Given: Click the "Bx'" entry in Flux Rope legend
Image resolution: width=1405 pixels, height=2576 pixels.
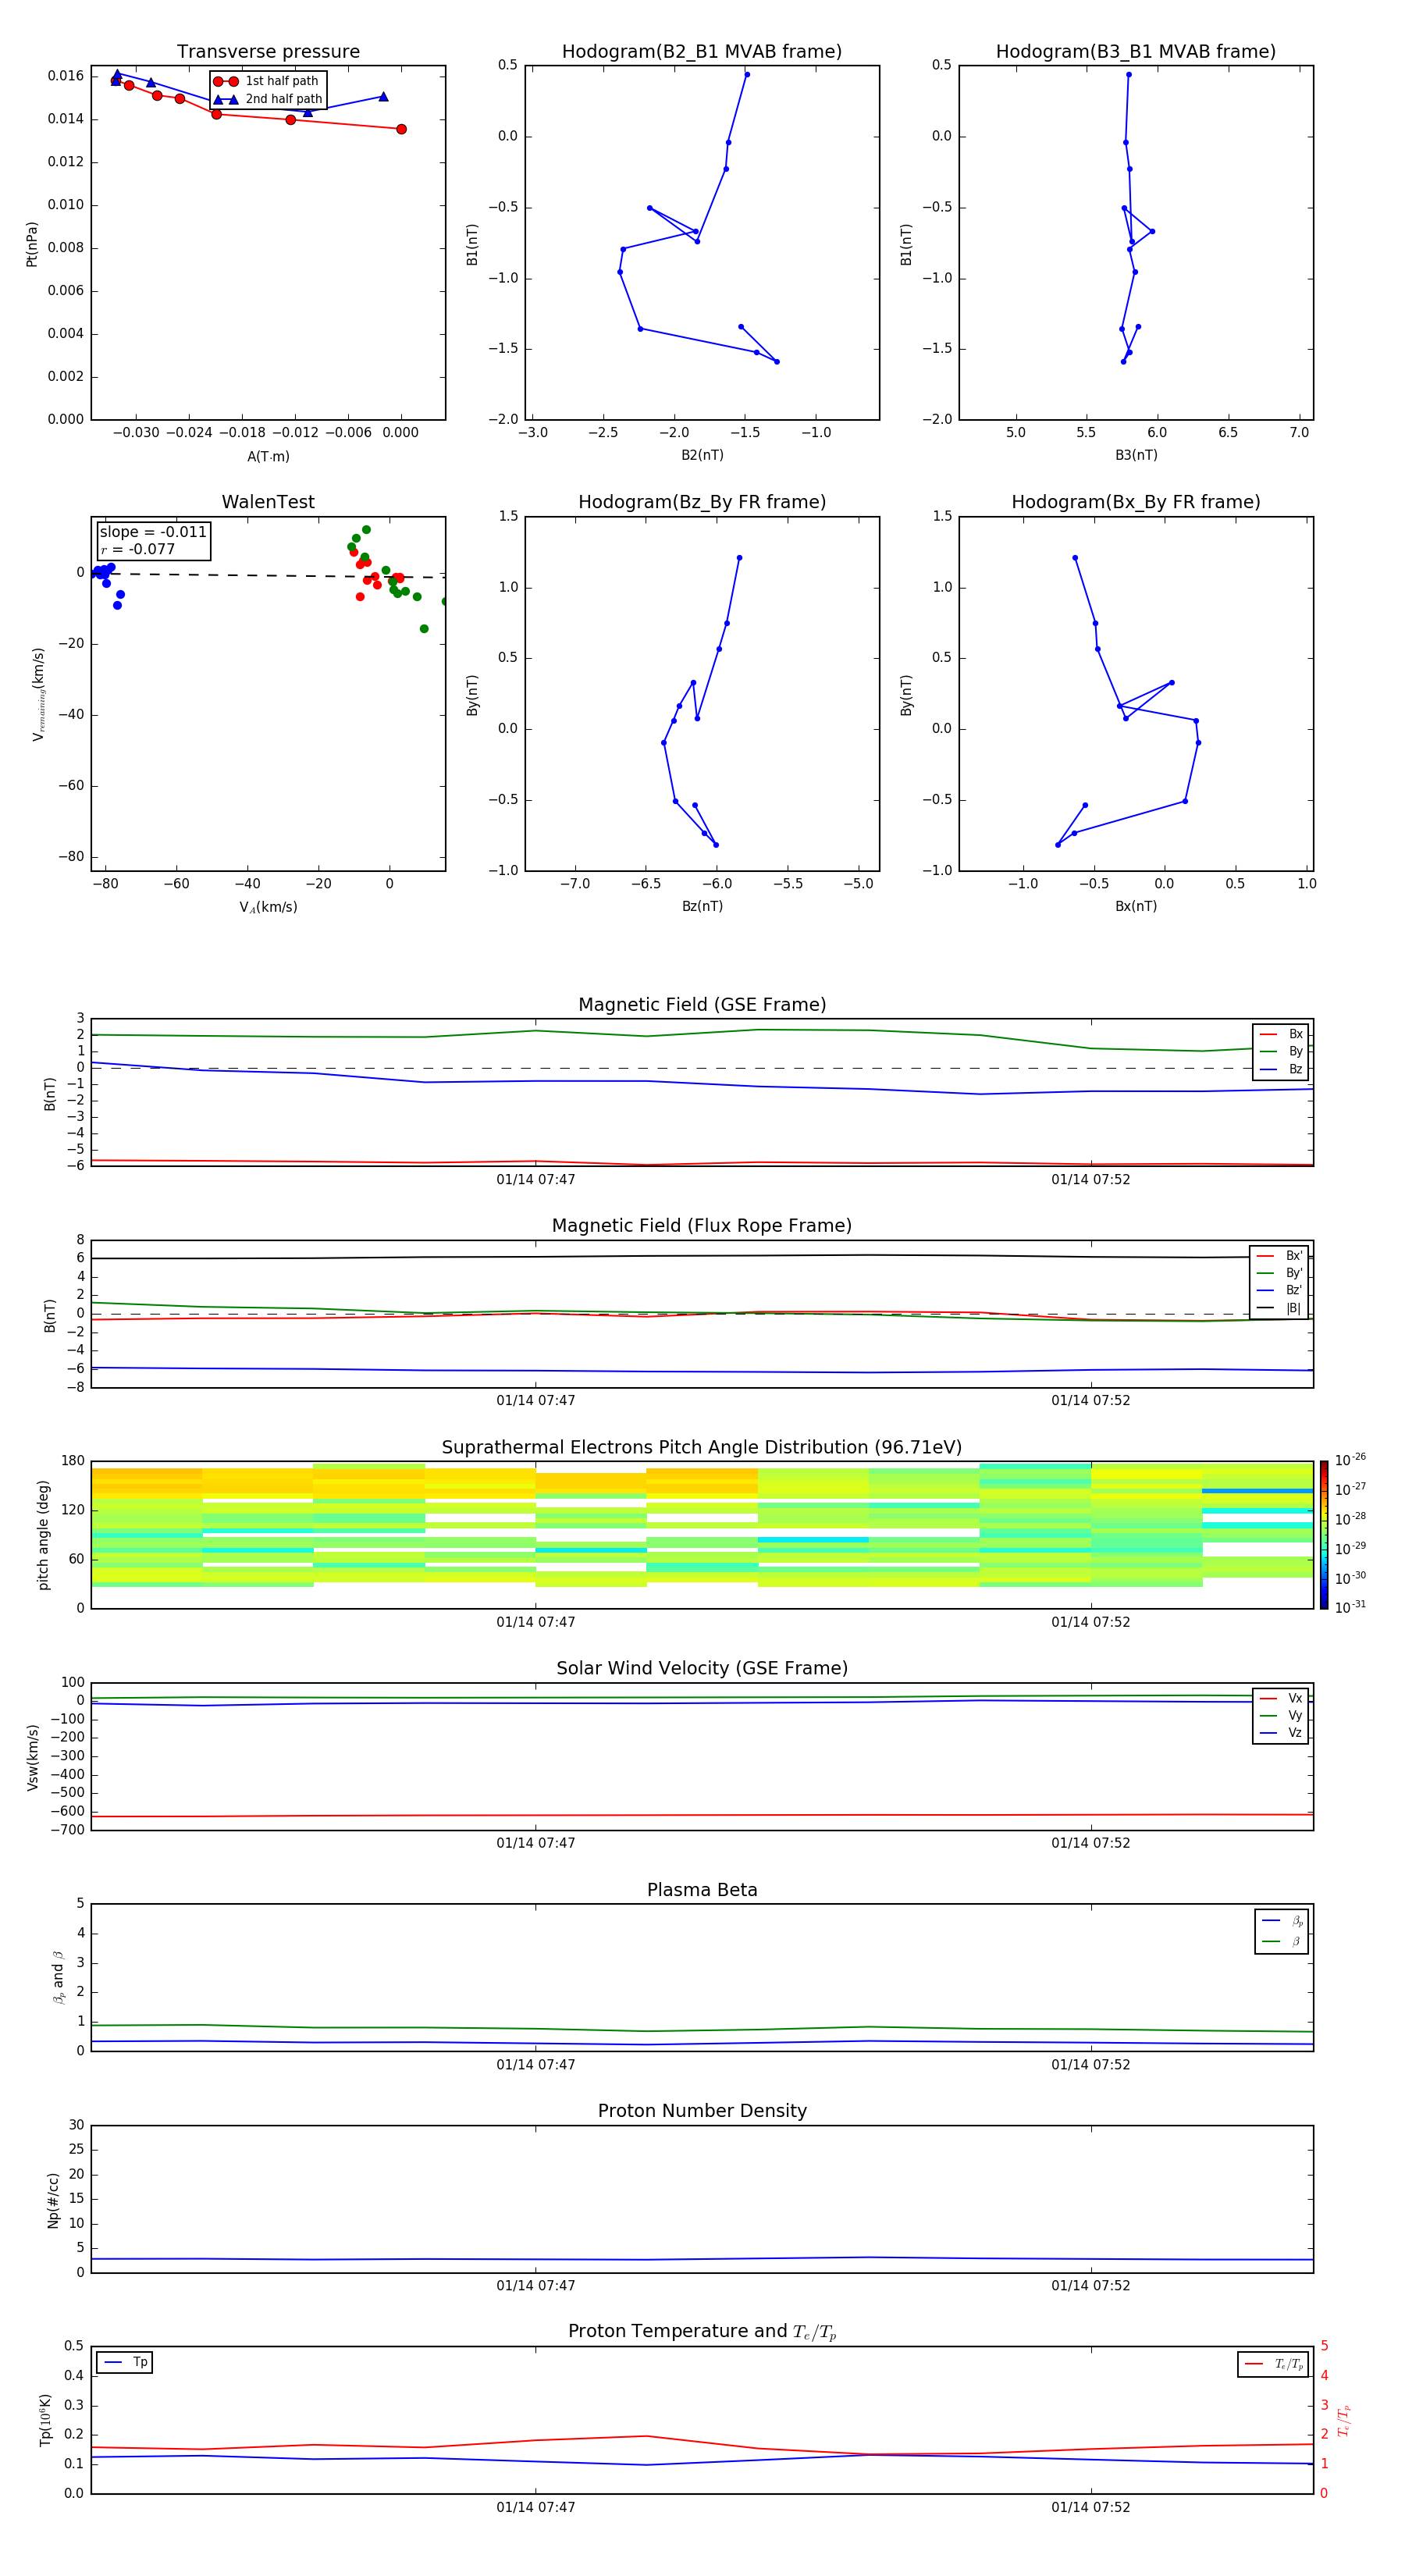Looking at the screenshot, I should click(x=1279, y=1256).
